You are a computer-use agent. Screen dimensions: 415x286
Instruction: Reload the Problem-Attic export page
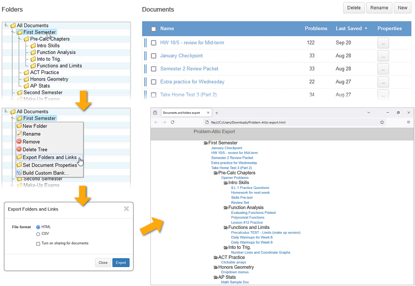[172, 122]
